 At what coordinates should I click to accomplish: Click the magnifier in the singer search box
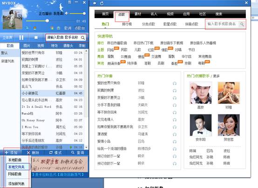click(x=242, y=24)
